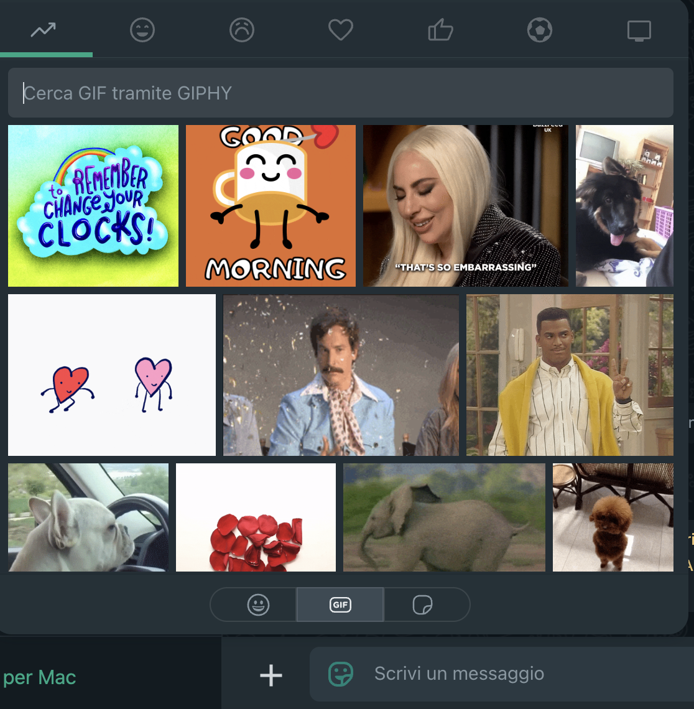Image resolution: width=694 pixels, height=709 pixels.
Task: Select the GIF panel button
Action: (340, 605)
